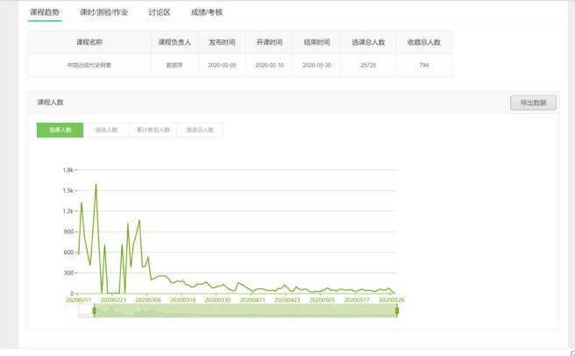Click the course name 中国近现代史纲要
The image size is (575, 356).
(89, 65)
